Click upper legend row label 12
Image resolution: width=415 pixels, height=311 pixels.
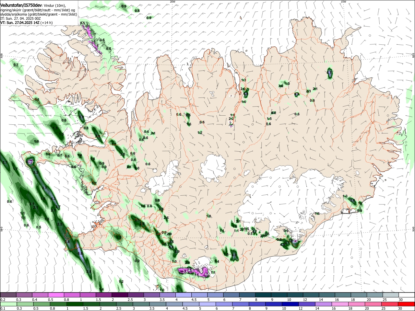point(305,300)
